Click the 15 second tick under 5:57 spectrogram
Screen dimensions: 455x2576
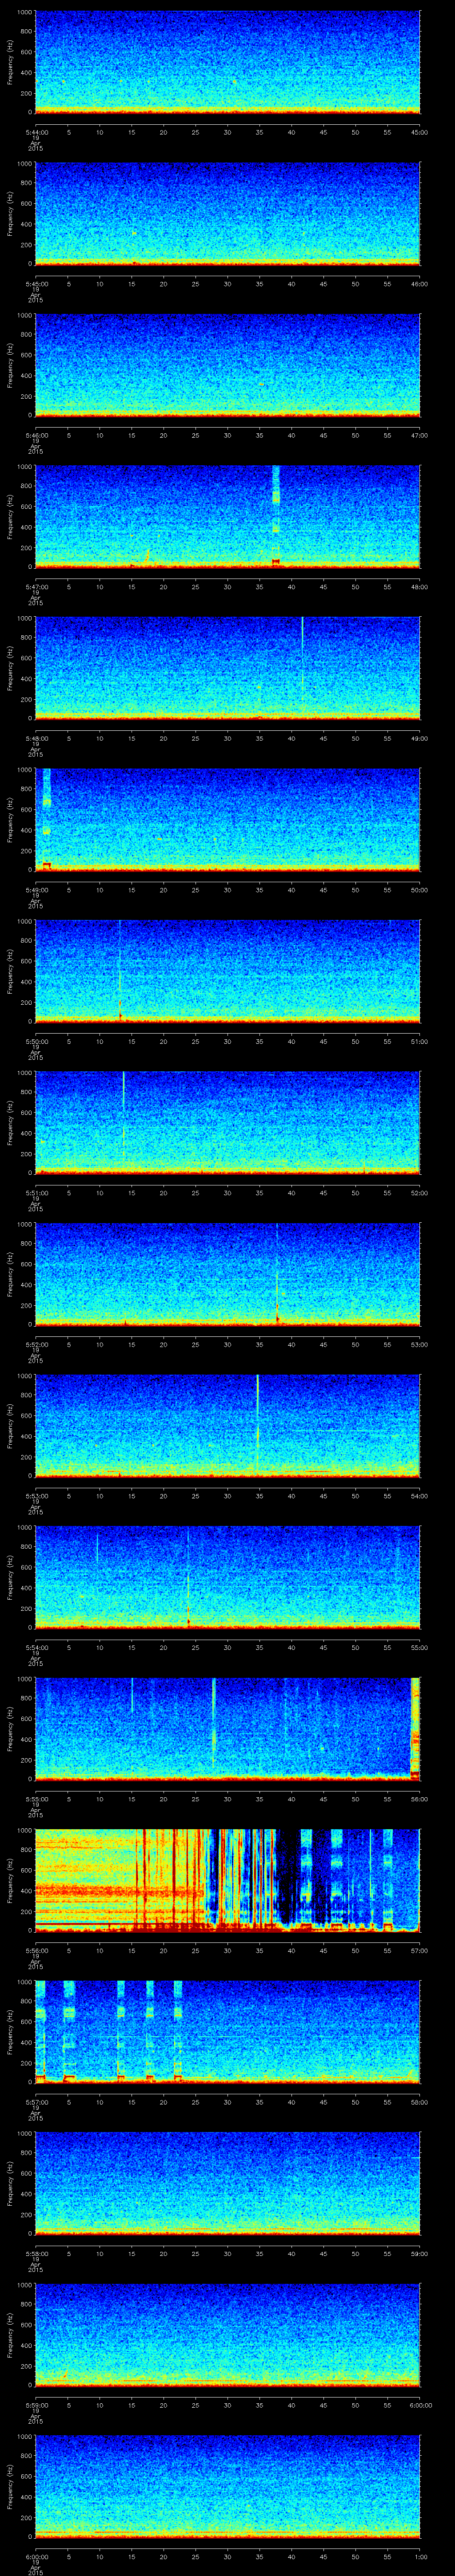(x=131, y=2102)
